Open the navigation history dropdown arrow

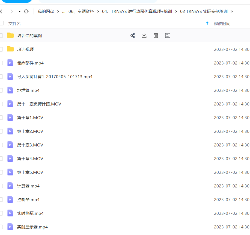(19, 11)
